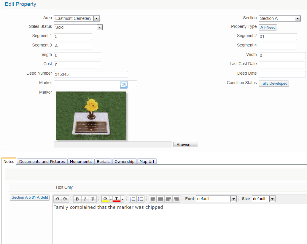The width and height of the screenshot is (307, 244).
Task: Click the Segment 2 field
Action: click(278, 36)
